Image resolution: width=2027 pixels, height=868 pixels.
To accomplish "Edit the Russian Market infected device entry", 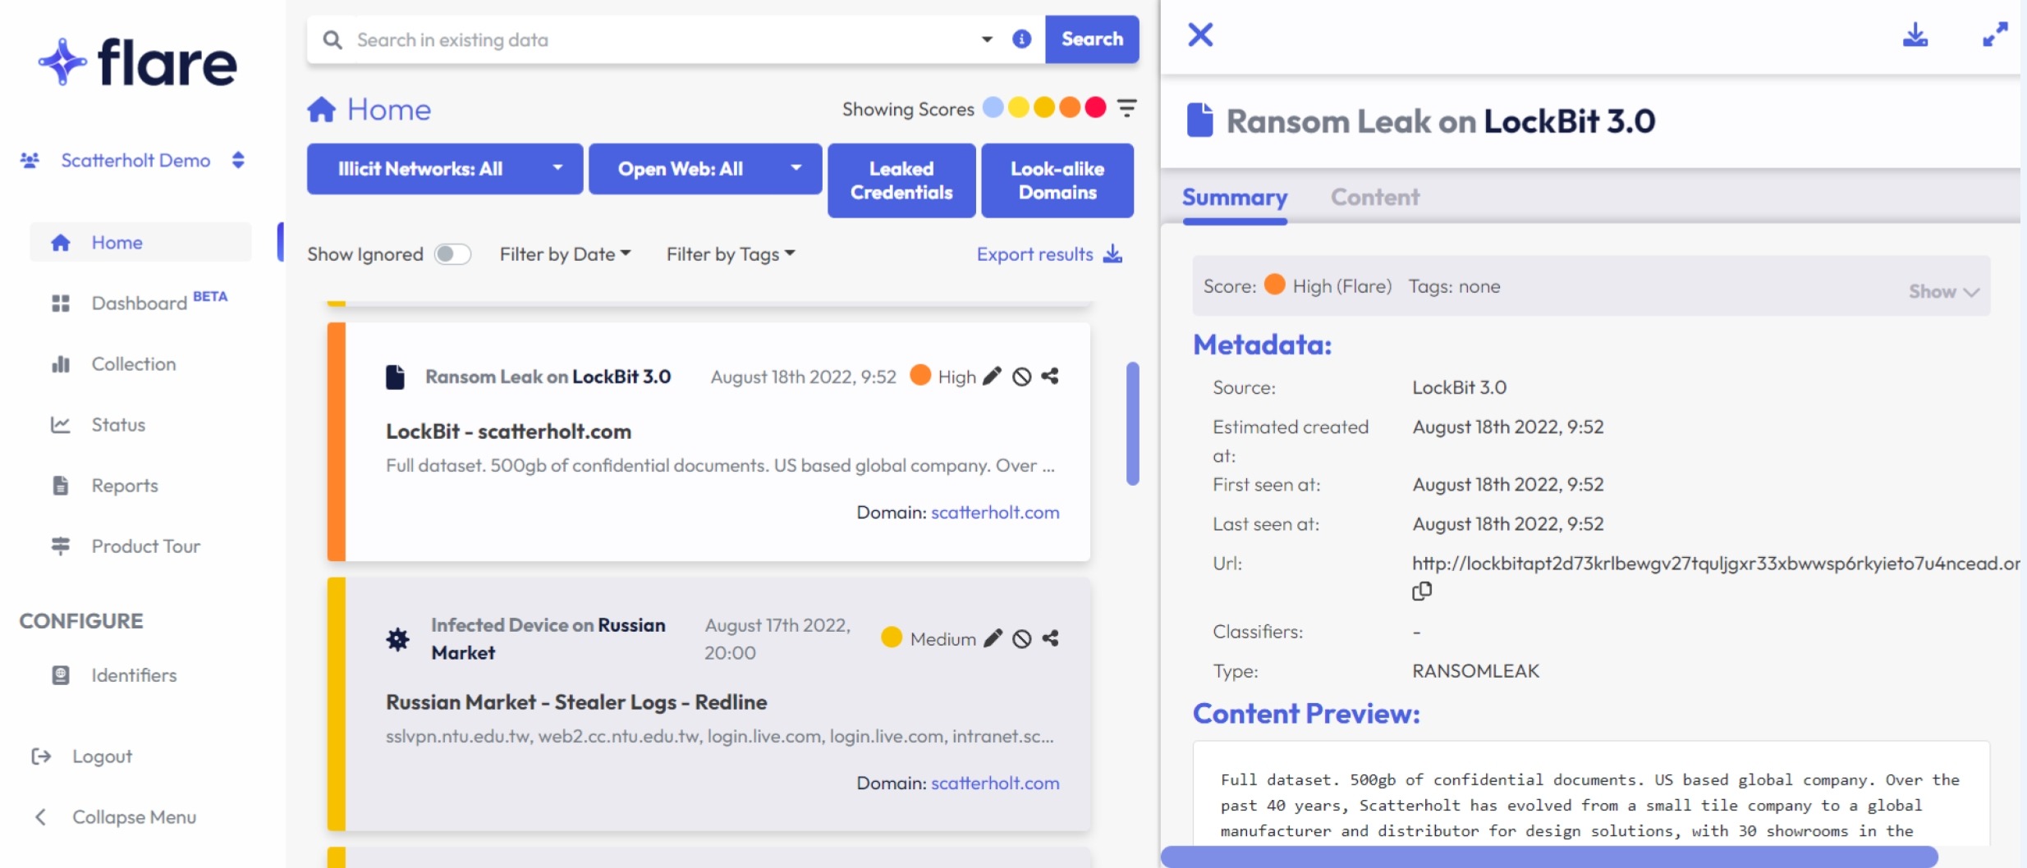I will point(993,638).
